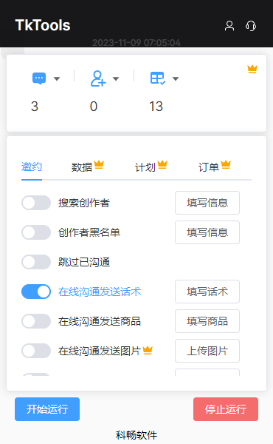The image size is (273, 444).
Task: Switch to the 订单 tab
Action: (209, 167)
